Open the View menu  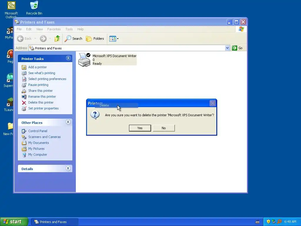click(39, 29)
